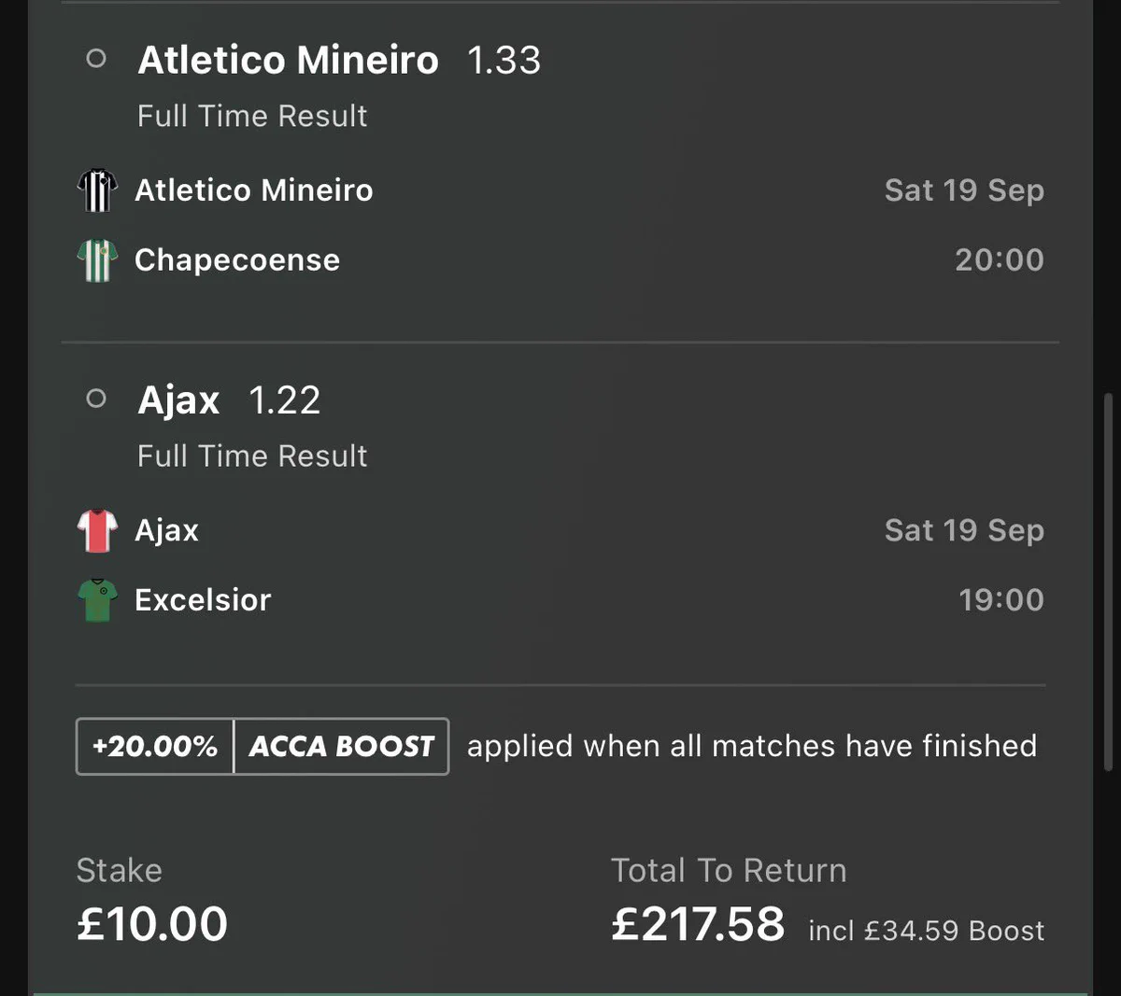Open the Atletico Mineiro selection heading
Image resolution: width=1121 pixels, height=996 pixels.
[288, 61]
